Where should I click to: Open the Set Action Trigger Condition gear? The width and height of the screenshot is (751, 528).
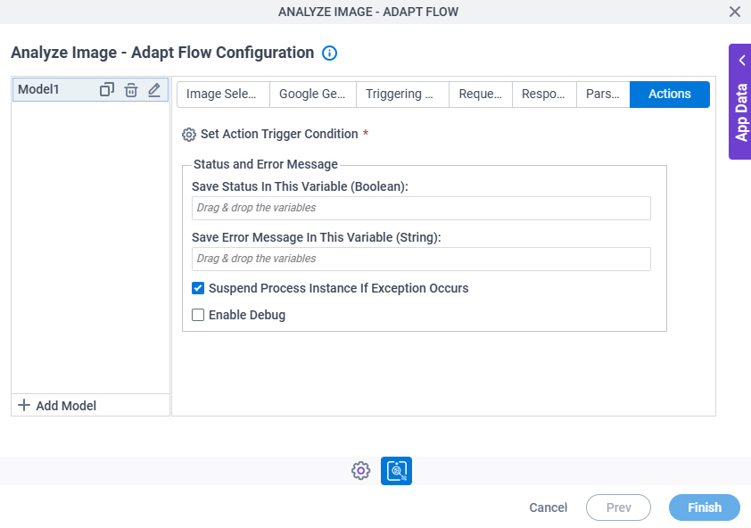pos(189,135)
